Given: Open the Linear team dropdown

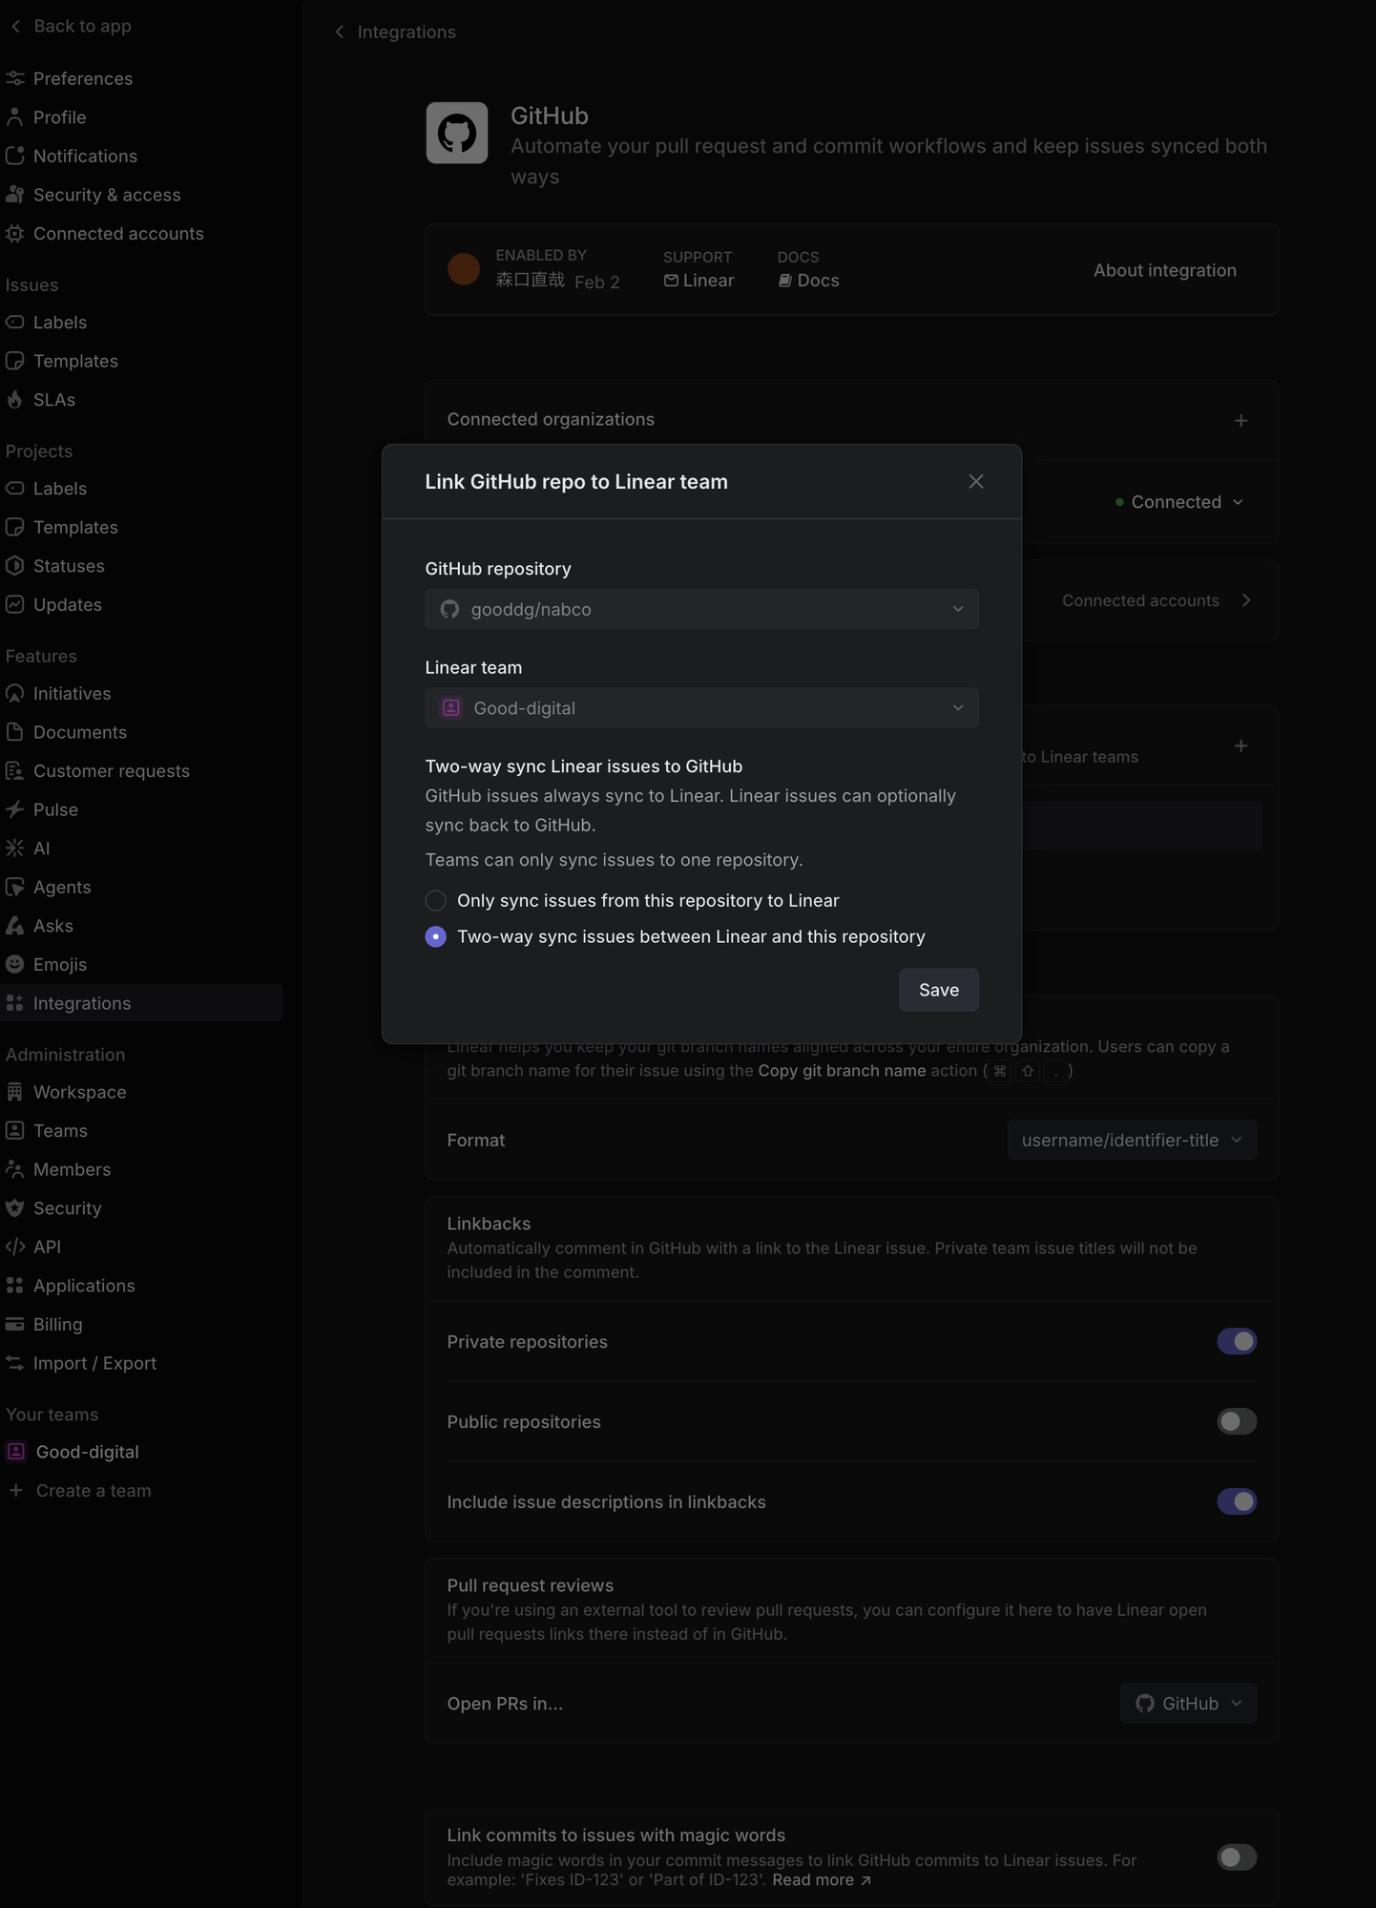Looking at the screenshot, I should click(x=701, y=708).
